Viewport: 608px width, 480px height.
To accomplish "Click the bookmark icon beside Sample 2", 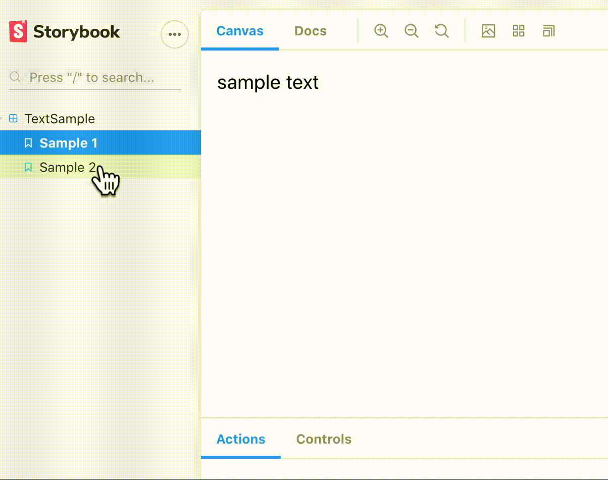I will pyautogui.click(x=28, y=167).
